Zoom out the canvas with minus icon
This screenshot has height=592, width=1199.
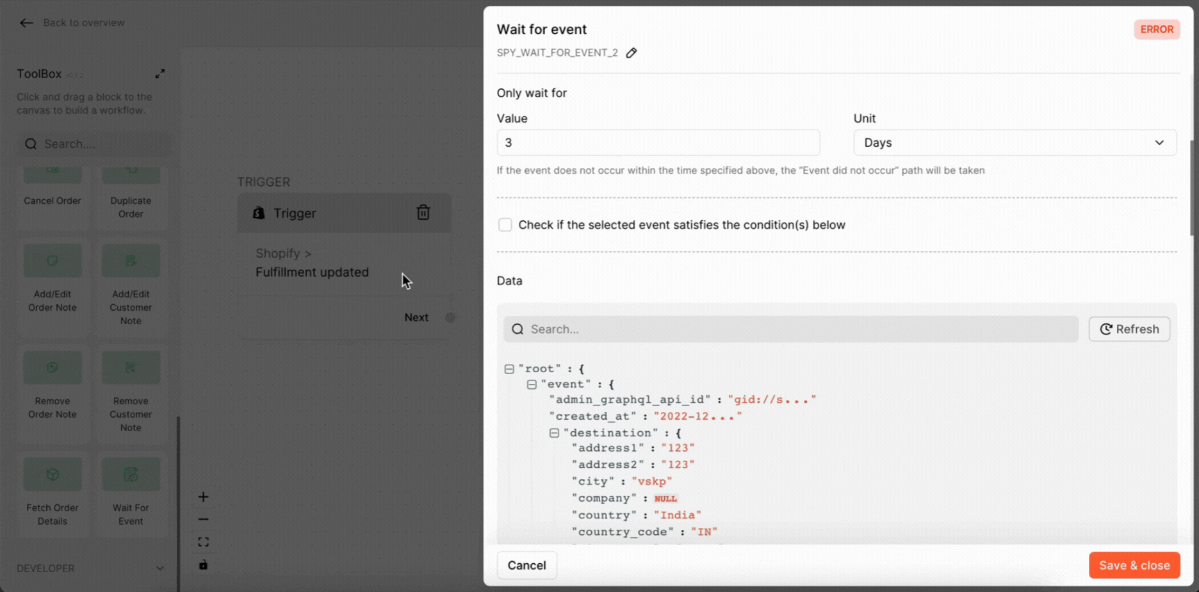pos(203,520)
